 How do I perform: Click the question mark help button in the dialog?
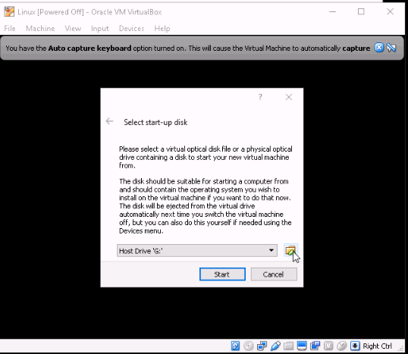coord(260,97)
